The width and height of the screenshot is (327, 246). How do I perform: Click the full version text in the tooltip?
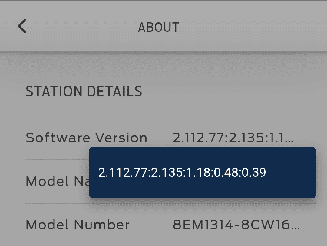pos(182,173)
